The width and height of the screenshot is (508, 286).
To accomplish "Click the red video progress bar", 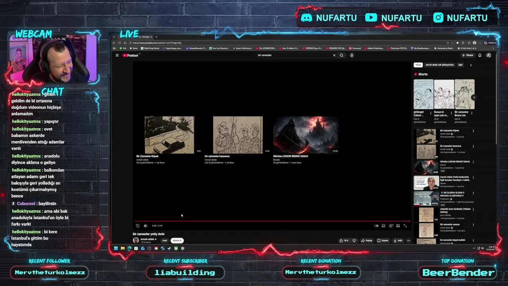I will coord(272,221).
